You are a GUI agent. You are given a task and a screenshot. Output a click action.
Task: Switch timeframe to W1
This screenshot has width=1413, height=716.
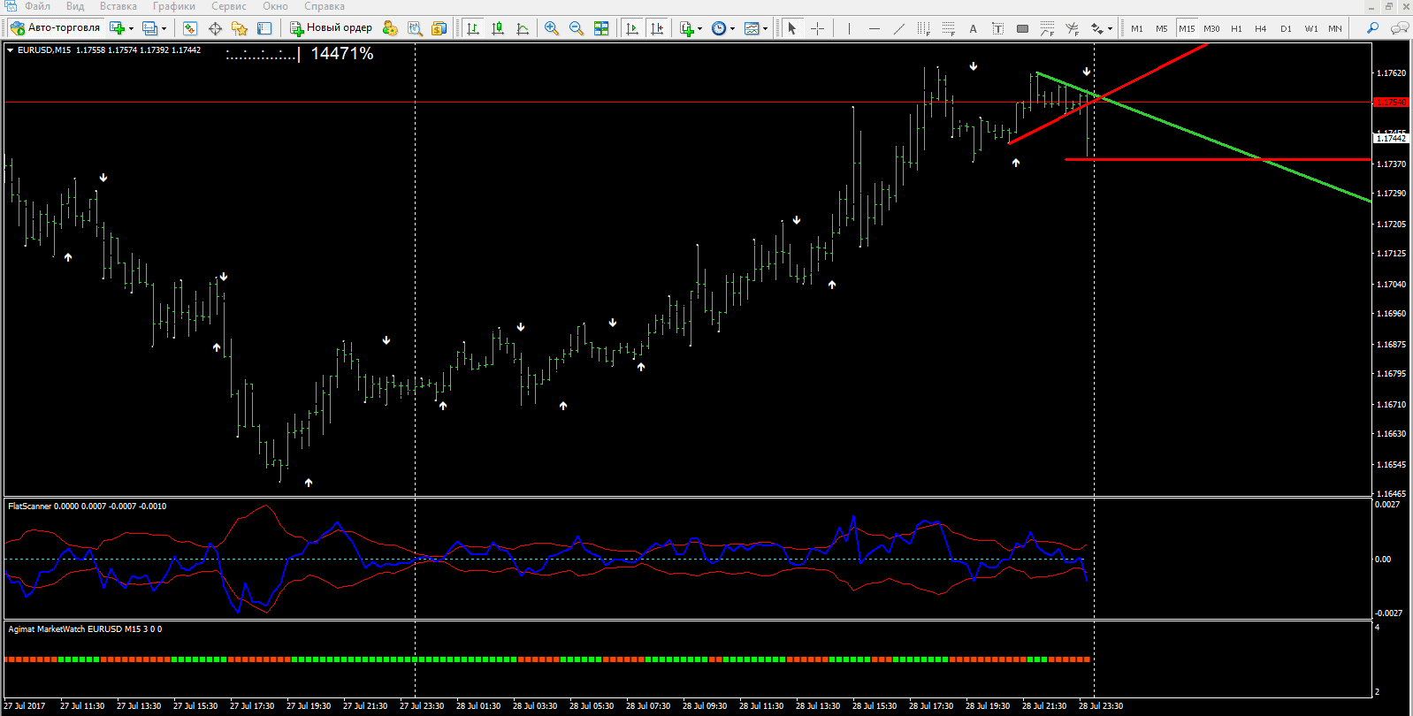1311,28
